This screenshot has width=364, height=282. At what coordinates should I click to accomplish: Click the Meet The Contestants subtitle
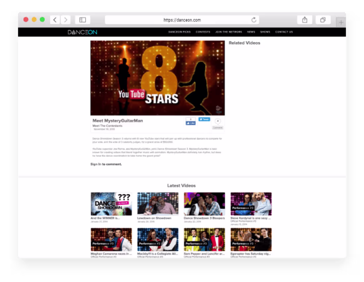pyautogui.click(x=107, y=126)
